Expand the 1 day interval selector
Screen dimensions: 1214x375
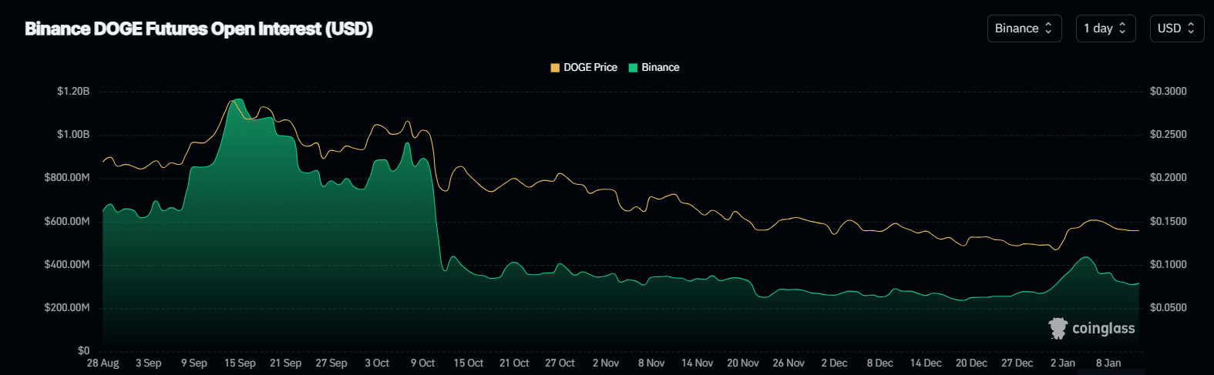tap(1105, 28)
